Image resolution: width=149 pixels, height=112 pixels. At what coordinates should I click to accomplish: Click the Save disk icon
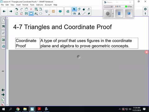pos(26,13)
